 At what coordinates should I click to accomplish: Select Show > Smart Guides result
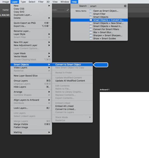pyautogui.click(x=99, y=38)
